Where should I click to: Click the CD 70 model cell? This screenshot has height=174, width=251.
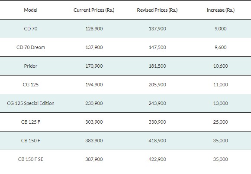point(31,29)
